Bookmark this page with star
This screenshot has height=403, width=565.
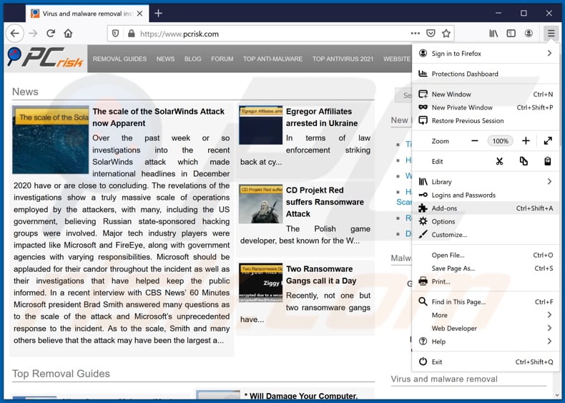point(446,34)
